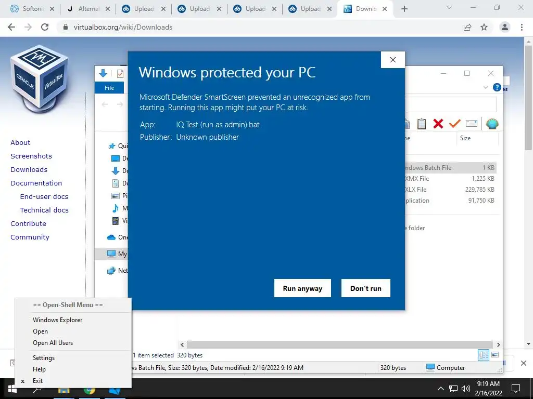Show hidden system tray icons
Viewport: 533px width, 399px height.
coord(440,389)
